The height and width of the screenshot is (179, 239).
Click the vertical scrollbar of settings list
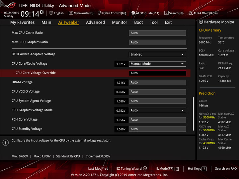click(x=194, y=114)
